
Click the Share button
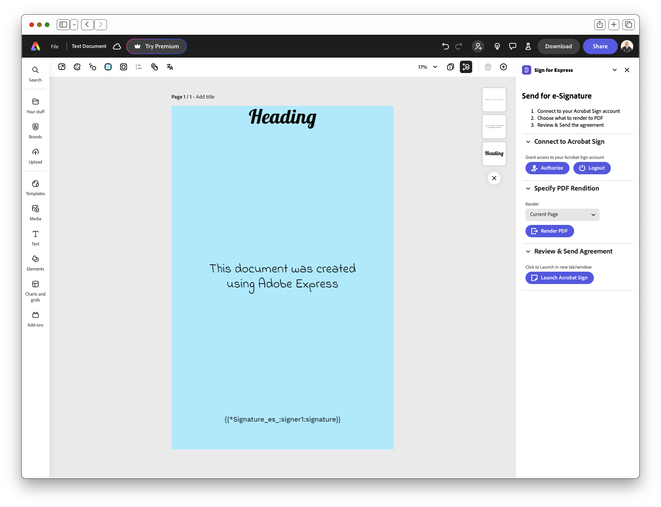[x=600, y=46]
